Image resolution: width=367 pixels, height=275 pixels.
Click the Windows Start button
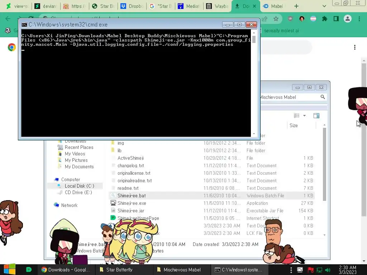10,269
